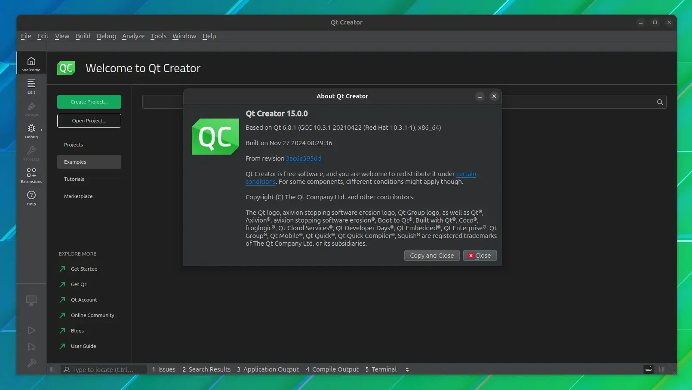Image resolution: width=692 pixels, height=390 pixels.
Task: Click the Qt Account link text
Action: pyautogui.click(x=84, y=300)
